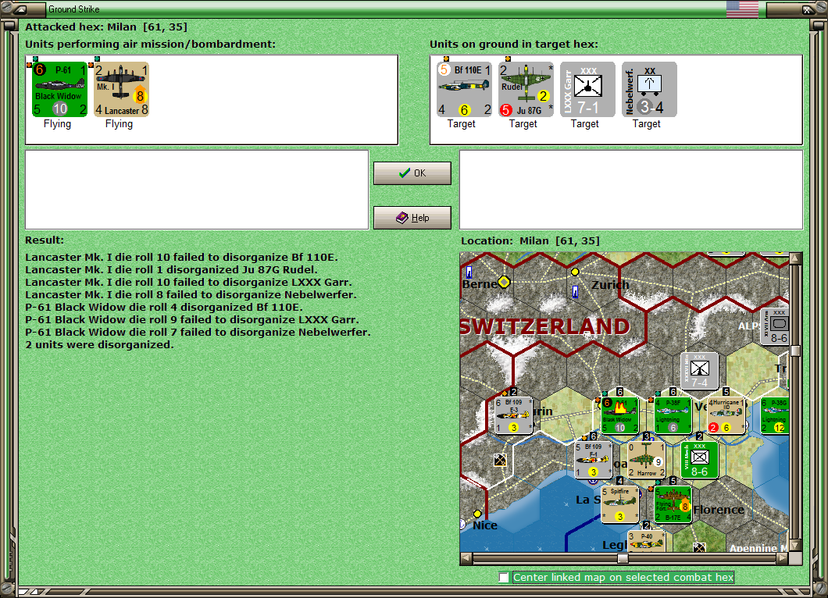
Task: Click the 'Lancaster Mk. I die roll 10 failed to disorganize Bf 110E' line
Action: pyautogui.click(x=182, y=258)
